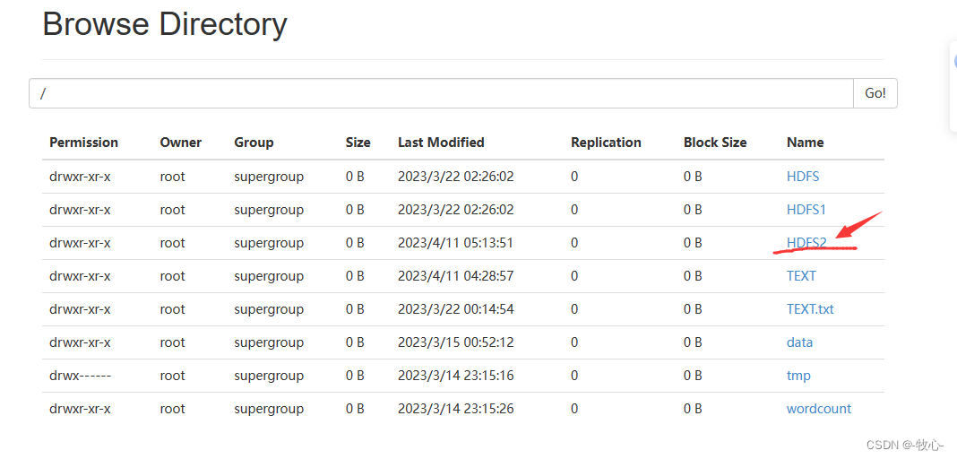Image resolution: width=957 pixels, height=459 pixels.
Task: Focus the directory path input field
Action: pos(441,93)
